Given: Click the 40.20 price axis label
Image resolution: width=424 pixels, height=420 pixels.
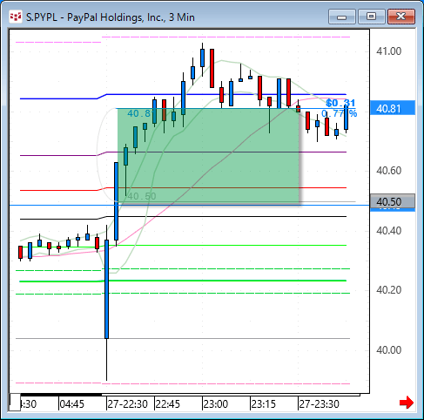Looking at the screenshot, I should pyautogui.click(x=388, y=290).
